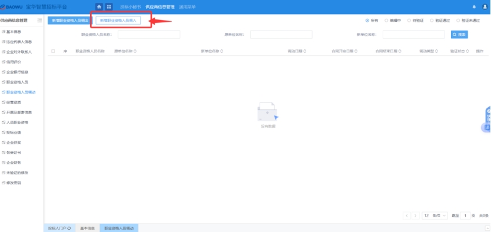Sort by the 原单位名称 column arrows

pyautogui.click(x=135, y=51)
